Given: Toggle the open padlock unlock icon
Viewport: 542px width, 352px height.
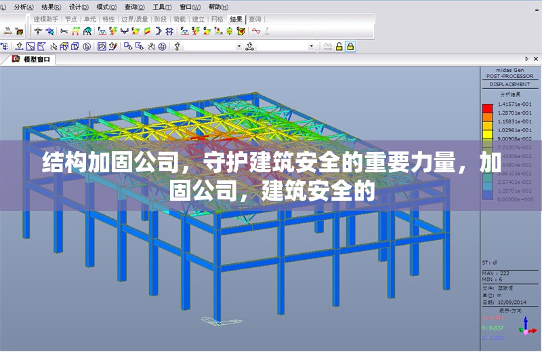Looking at the screenshot, I should coord(339,46).
